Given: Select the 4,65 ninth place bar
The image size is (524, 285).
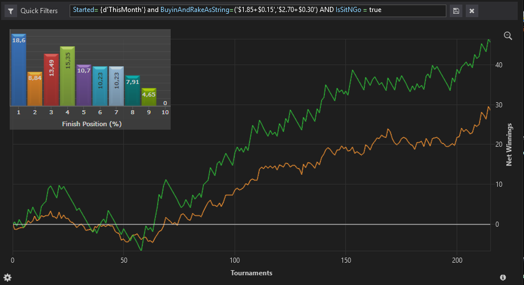Looking at the screenshot, I should click(x=149, y=97).
